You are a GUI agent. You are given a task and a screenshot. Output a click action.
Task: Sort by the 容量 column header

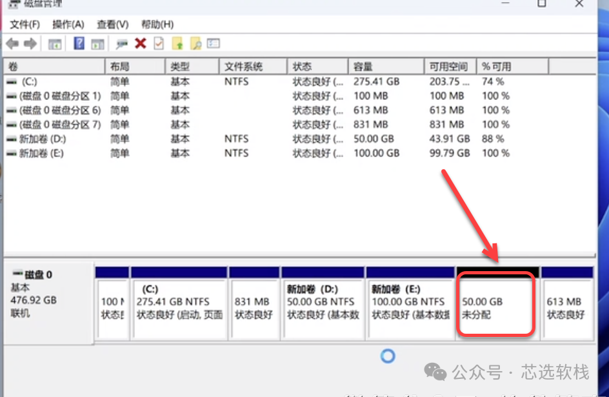tap(386, 66)
